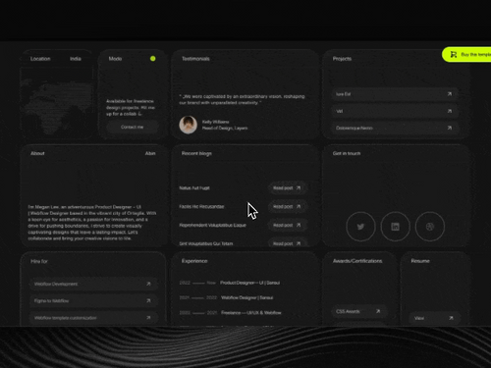Select the Sint Voluptatibus Qui Totam title

[x=206, y=243]
